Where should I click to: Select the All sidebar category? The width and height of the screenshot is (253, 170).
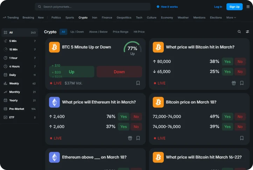click(20, 33)
